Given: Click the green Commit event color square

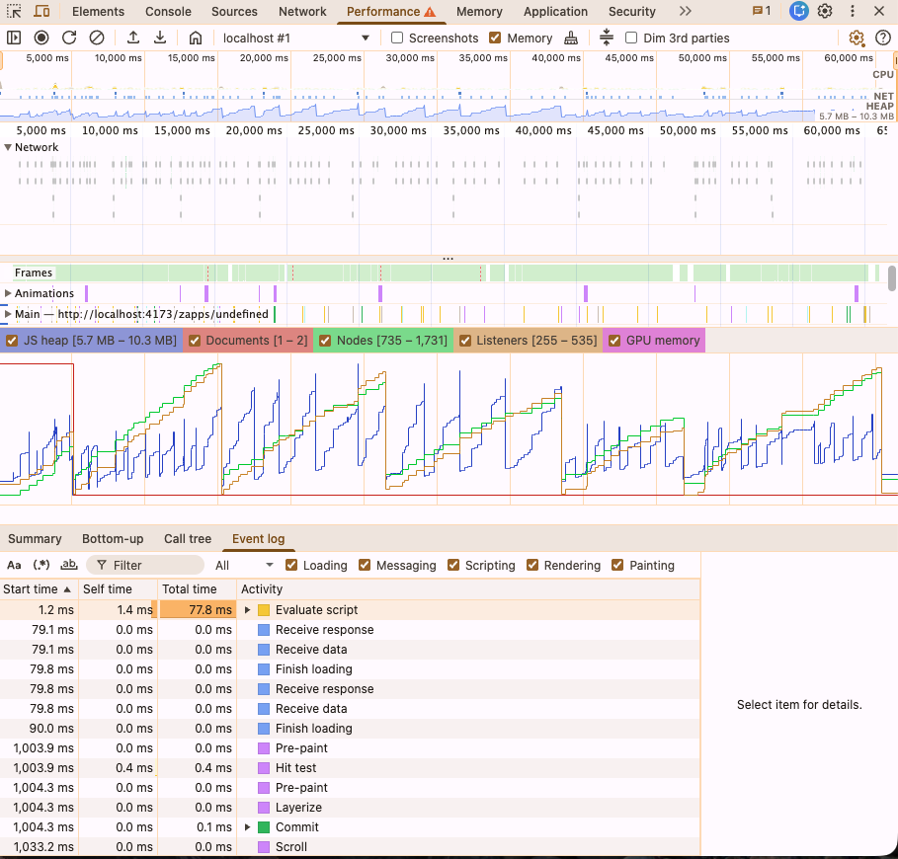Looking at the screenshot, I should tap(264, 827).
